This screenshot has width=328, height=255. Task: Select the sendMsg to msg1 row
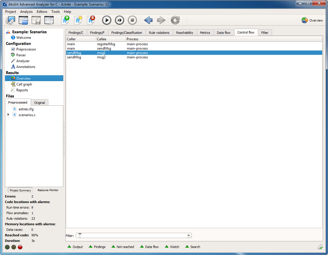[194, 53]
